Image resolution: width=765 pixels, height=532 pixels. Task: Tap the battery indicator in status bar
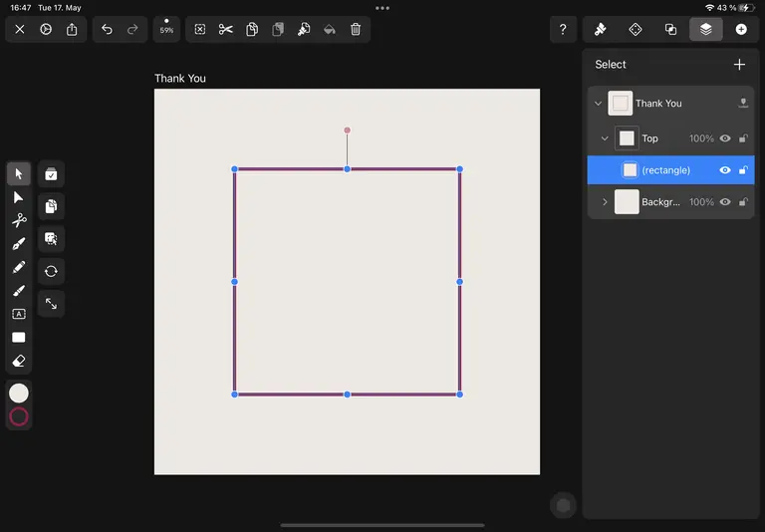point(746,8)
